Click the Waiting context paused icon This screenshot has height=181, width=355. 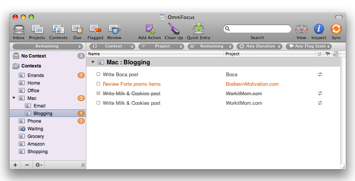click(x=22, y=129)
